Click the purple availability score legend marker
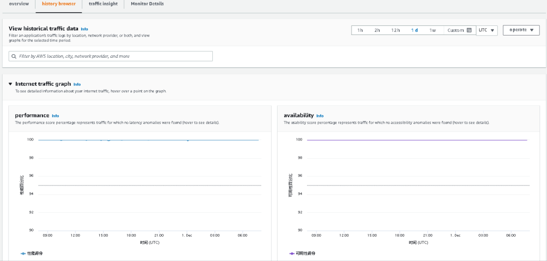This screenshot has width=547, height=261. 292,253
